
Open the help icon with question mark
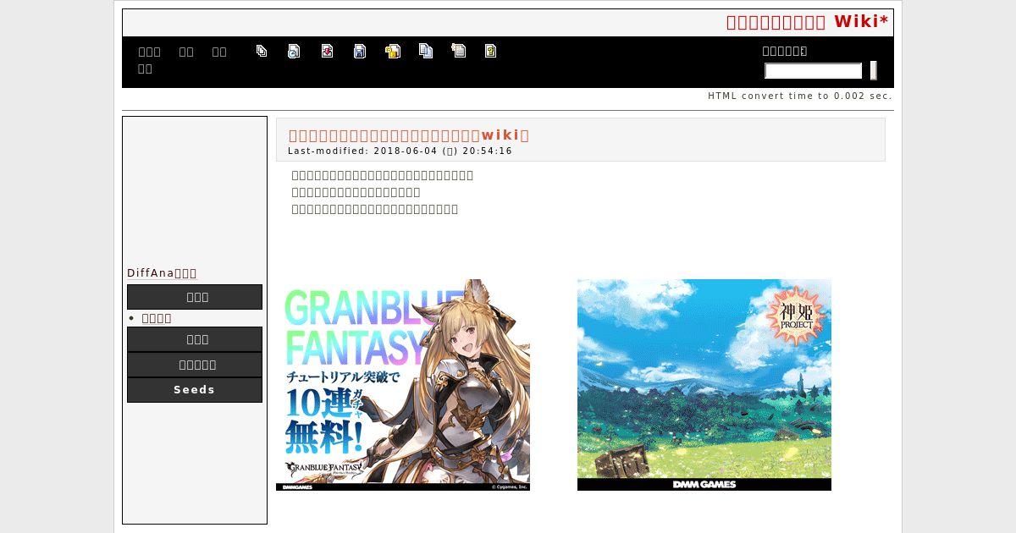click(x=491, y=51)
